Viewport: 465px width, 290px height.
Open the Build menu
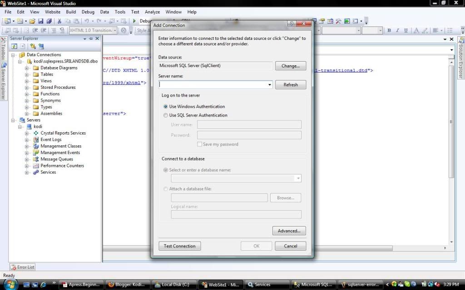click(71, 12)
